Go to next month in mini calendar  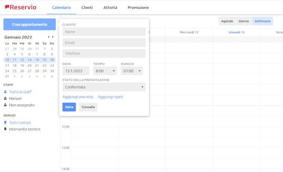pyautogui.click(x=53, y=37)
